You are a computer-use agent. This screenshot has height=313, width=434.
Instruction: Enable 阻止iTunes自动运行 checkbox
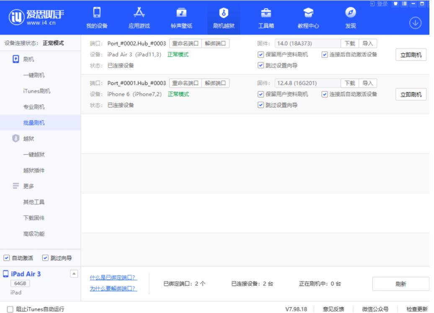[x=10, y=309]
